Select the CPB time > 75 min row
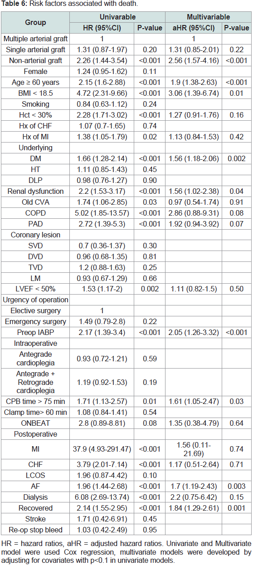This screenshot has width=253, height=566. [x=126, y=402]
